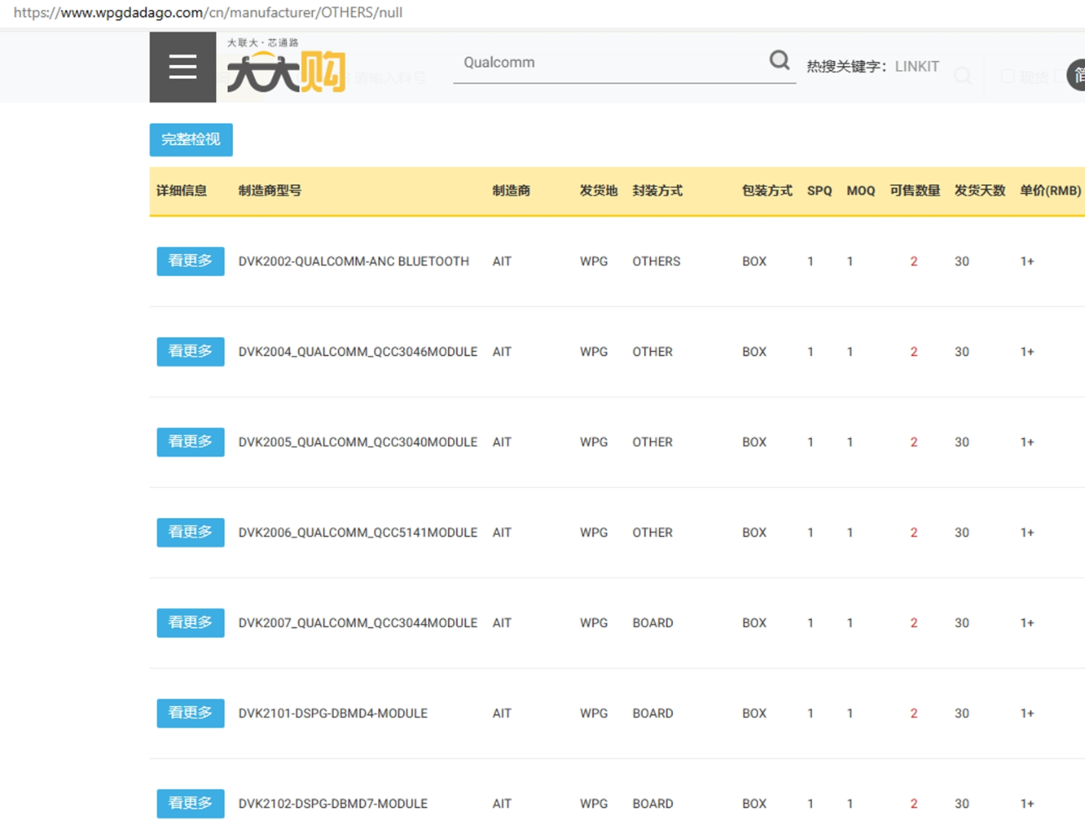
Task: Select part name DVK2002-QUALCOMM-ANC BLUETOOTH
Action: tap(354, 262)
